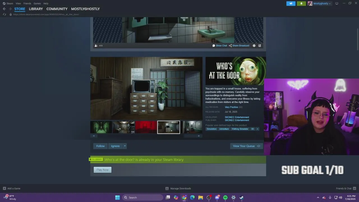Open publisher SKONEC Entertainment link

[x=237, y=120]
